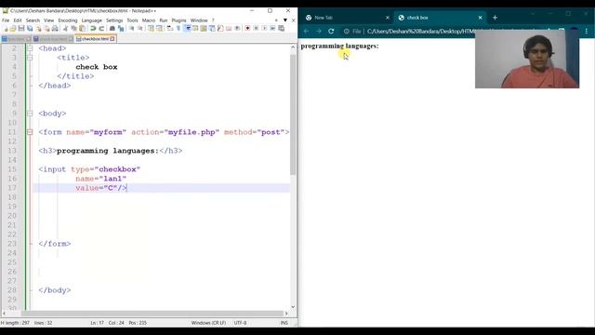
Task: Close the 'check box' Chrome tab
Action: pos(480,18)
